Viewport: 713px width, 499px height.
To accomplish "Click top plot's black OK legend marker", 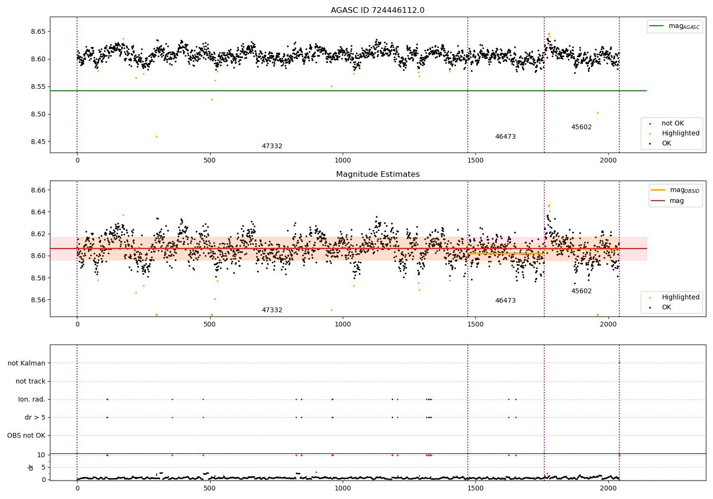I will [x=650, y=144].
